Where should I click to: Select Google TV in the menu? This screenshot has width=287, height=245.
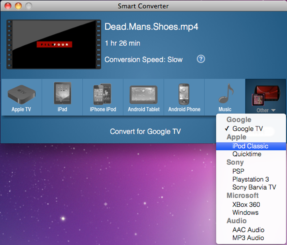tap(251, 129)
